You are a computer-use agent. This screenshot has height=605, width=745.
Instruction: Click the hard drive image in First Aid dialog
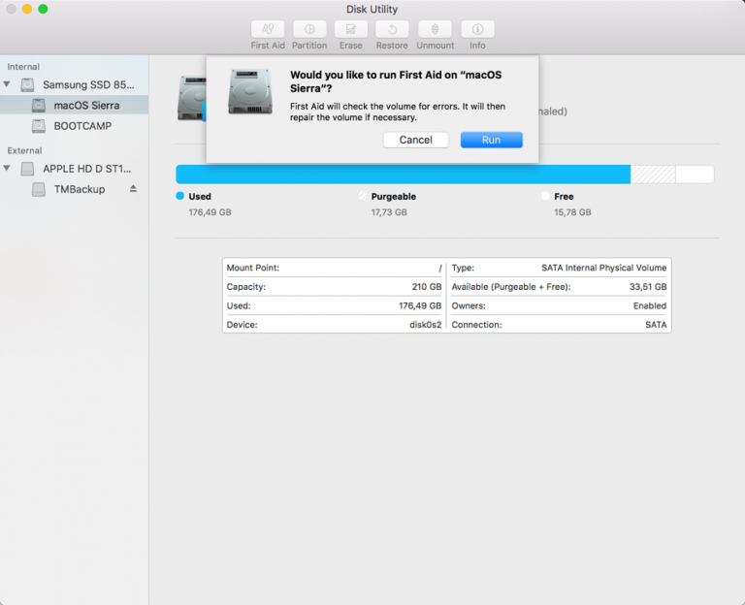click(x=250, y=91)
